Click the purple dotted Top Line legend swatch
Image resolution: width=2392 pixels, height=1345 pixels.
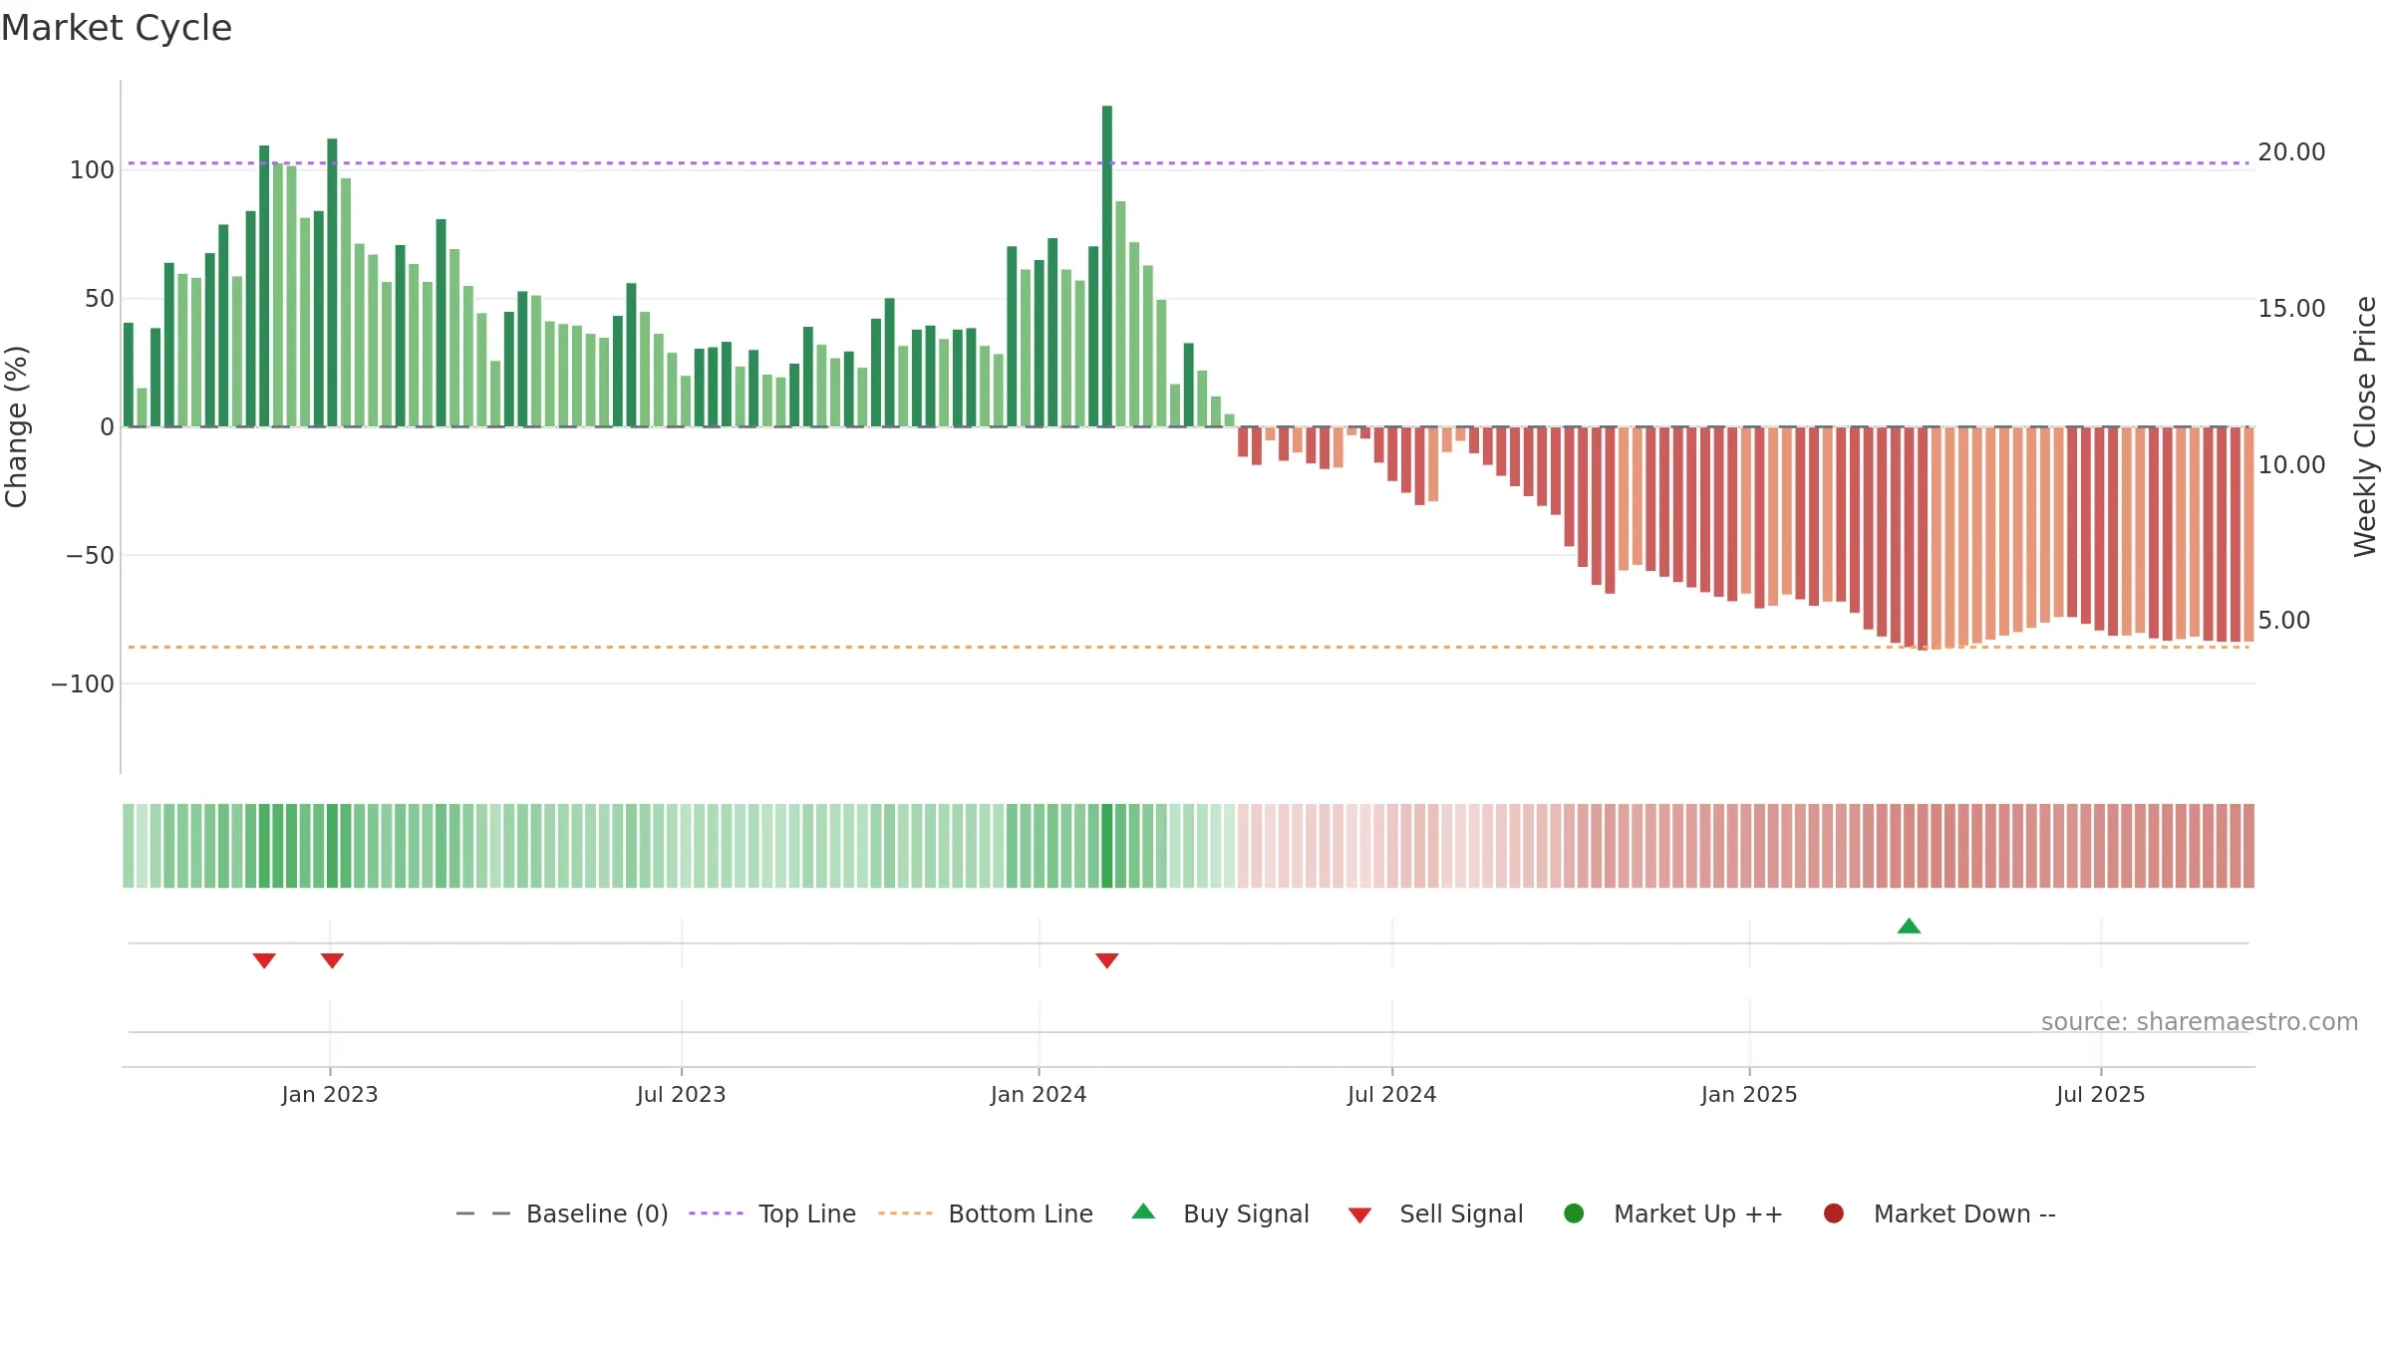coord(716,1213)
